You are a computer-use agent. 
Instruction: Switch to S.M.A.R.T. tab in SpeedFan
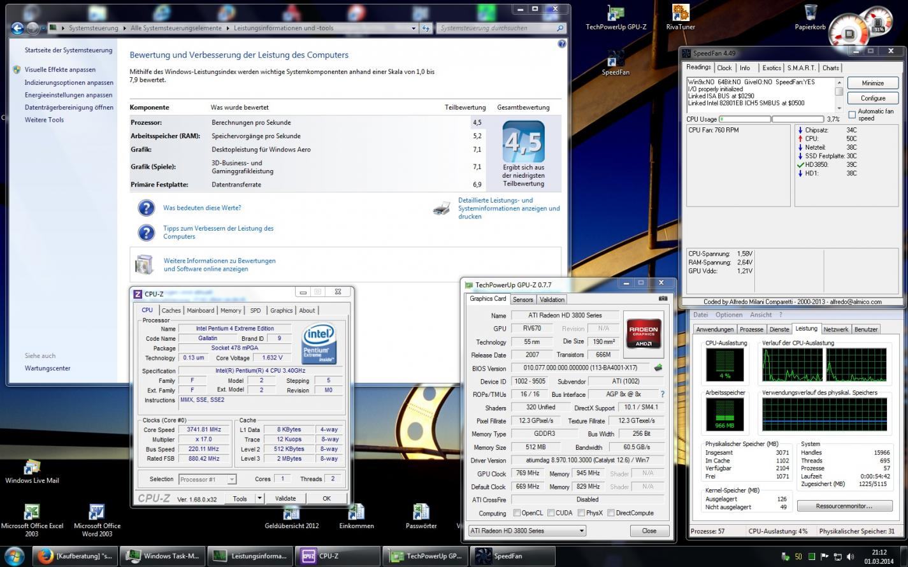[801, 68]
